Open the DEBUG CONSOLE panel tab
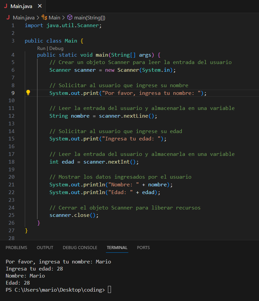 [80, 247]
